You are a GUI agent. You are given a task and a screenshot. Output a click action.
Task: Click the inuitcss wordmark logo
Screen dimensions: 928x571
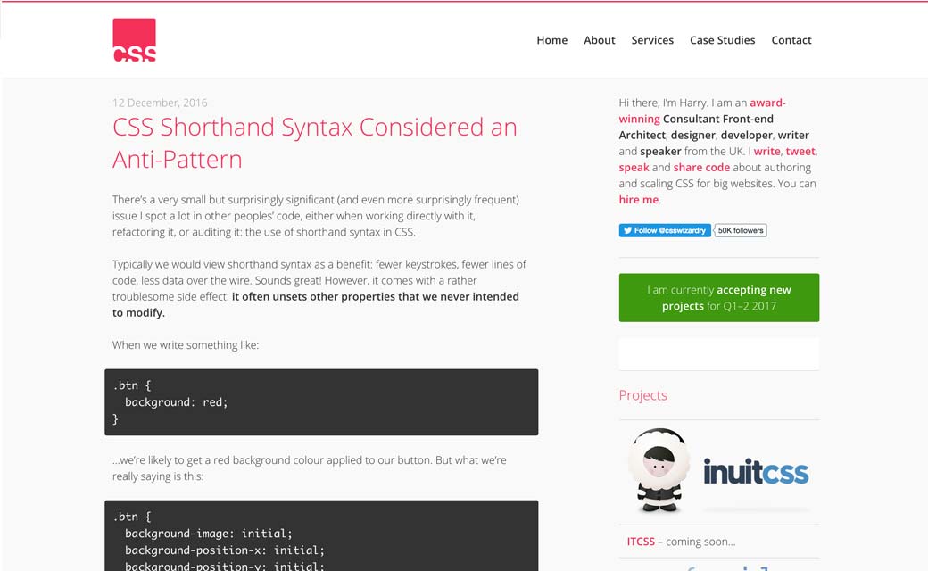point(756,472)
